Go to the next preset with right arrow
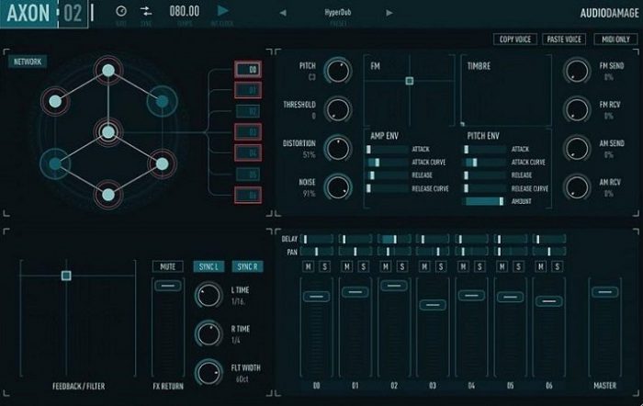The height and width of the screenshot is (406, 643). 389,12
